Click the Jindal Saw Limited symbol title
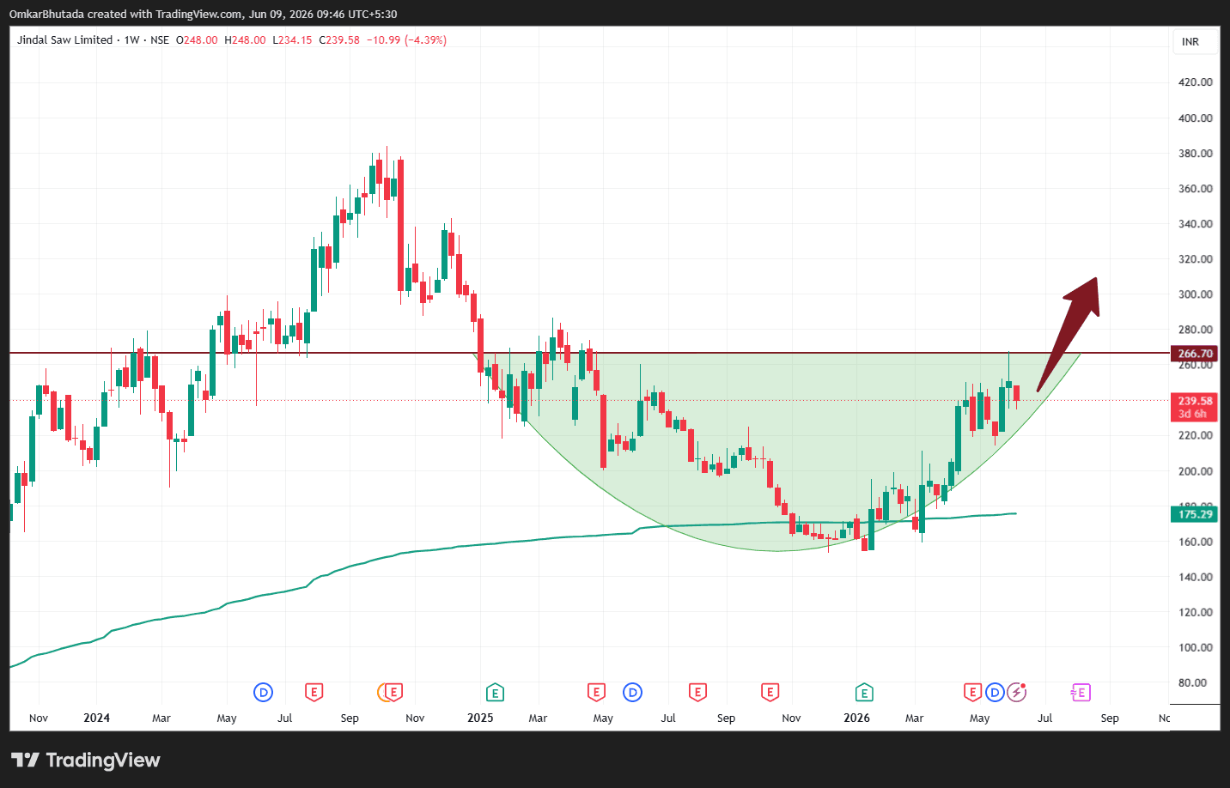Screen dimensions: 1230x788 65,40
